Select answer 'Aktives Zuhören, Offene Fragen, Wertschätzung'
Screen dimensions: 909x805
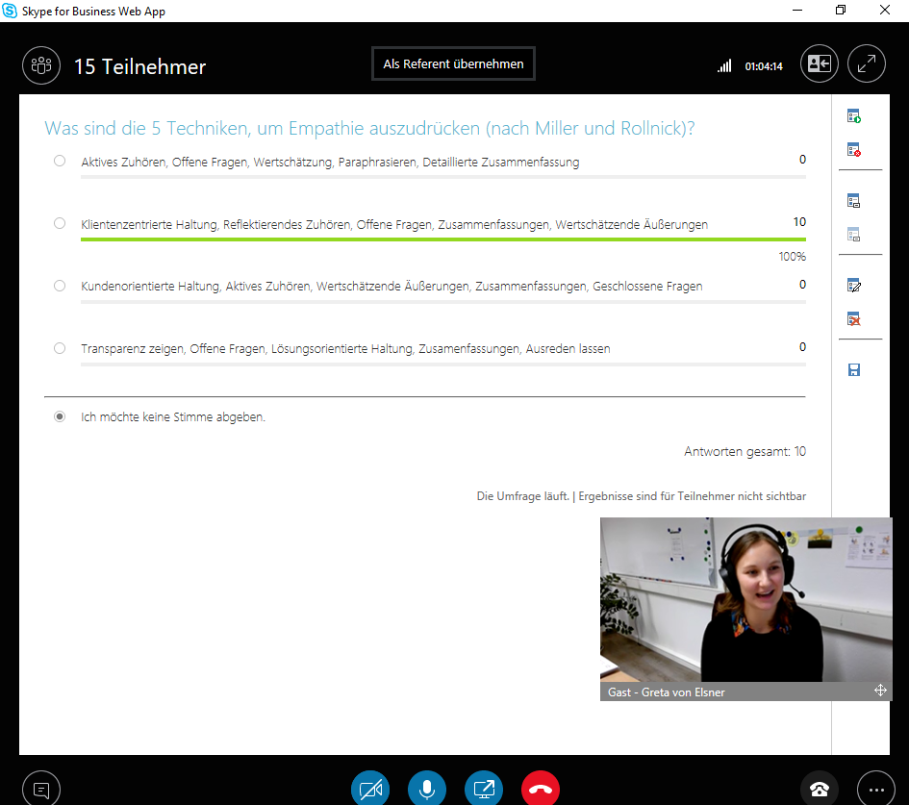tap(60, 161)
